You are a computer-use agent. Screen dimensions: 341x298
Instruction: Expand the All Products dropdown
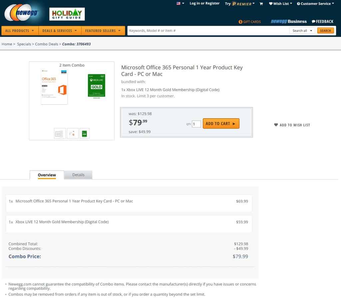click(x=20, y=31)
